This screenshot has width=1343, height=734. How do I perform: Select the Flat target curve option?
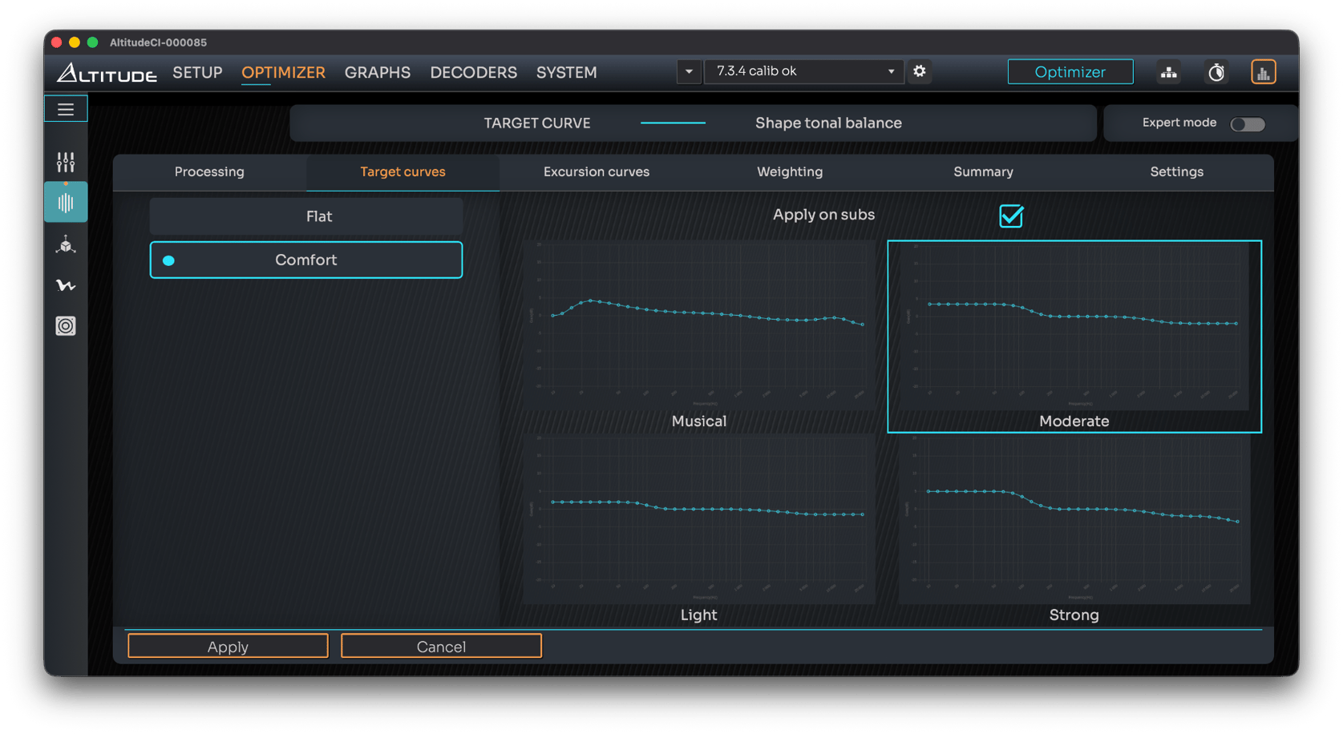pyautogui.click(x=306, y=216)
